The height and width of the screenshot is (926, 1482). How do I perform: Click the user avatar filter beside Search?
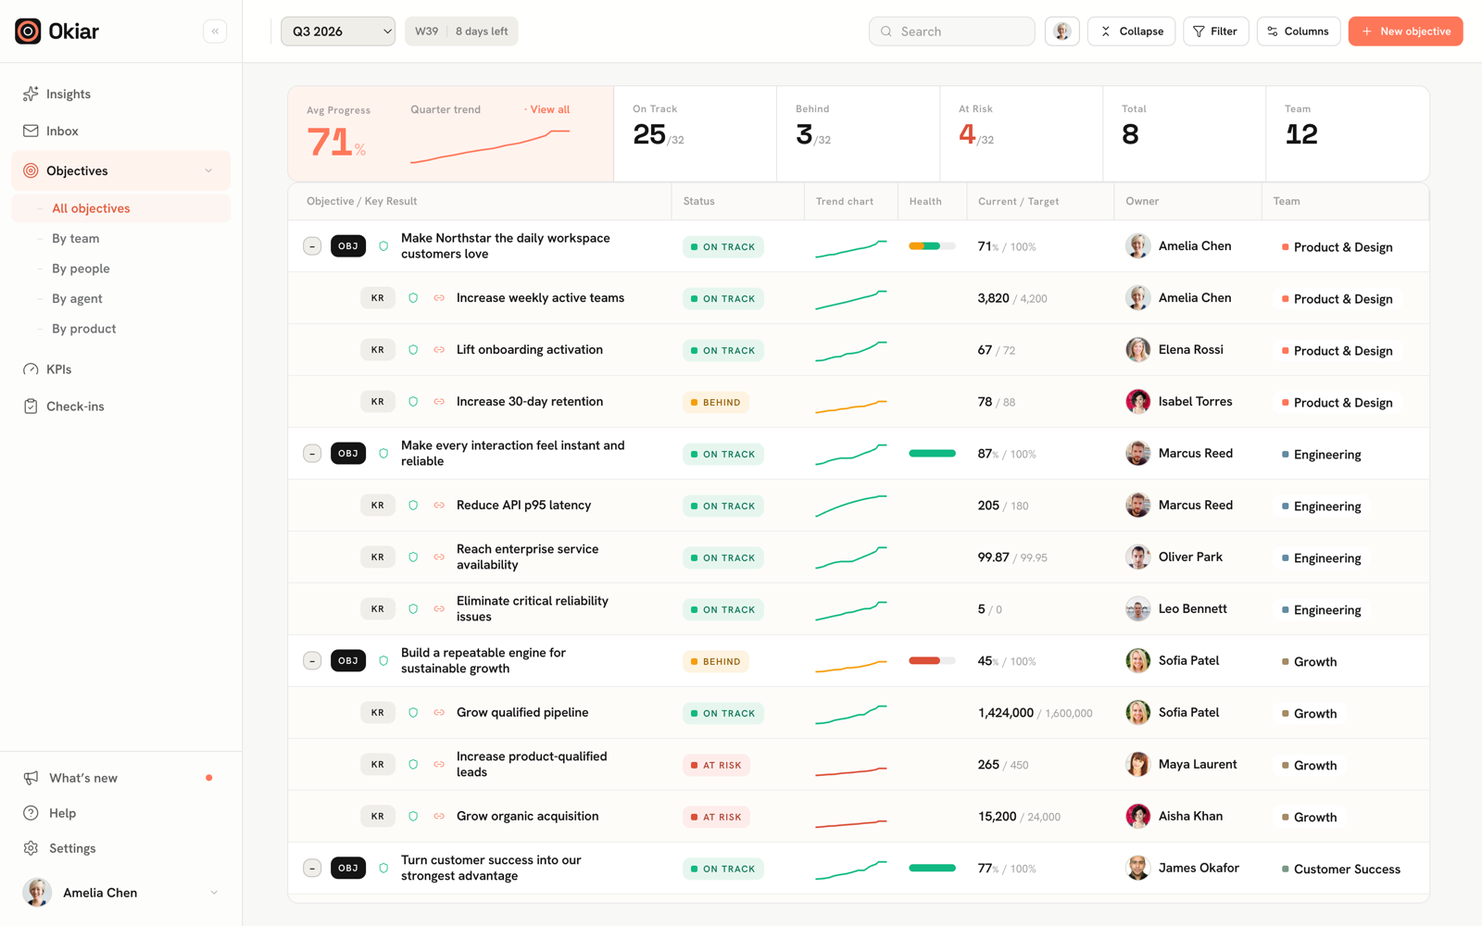click(1062, 31)
